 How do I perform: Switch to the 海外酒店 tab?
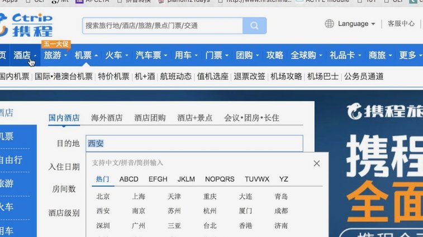tap(107, 118)
